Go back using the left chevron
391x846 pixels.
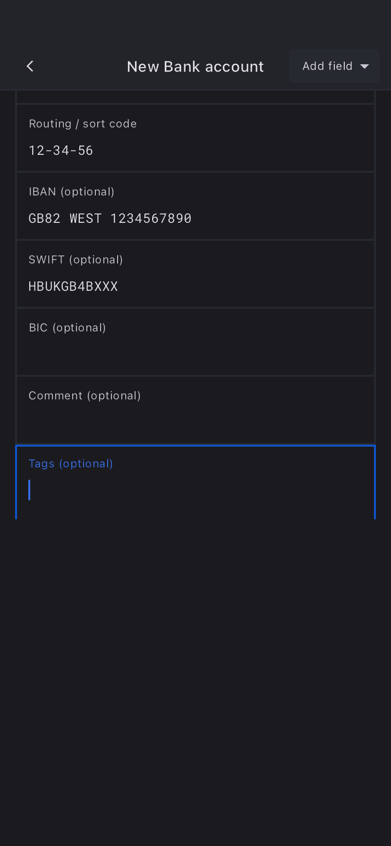[x=30, y=67]
